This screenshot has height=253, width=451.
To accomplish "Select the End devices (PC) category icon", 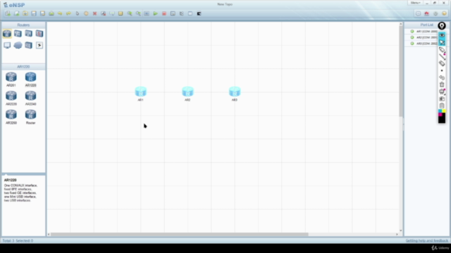I will coord(7,45).
